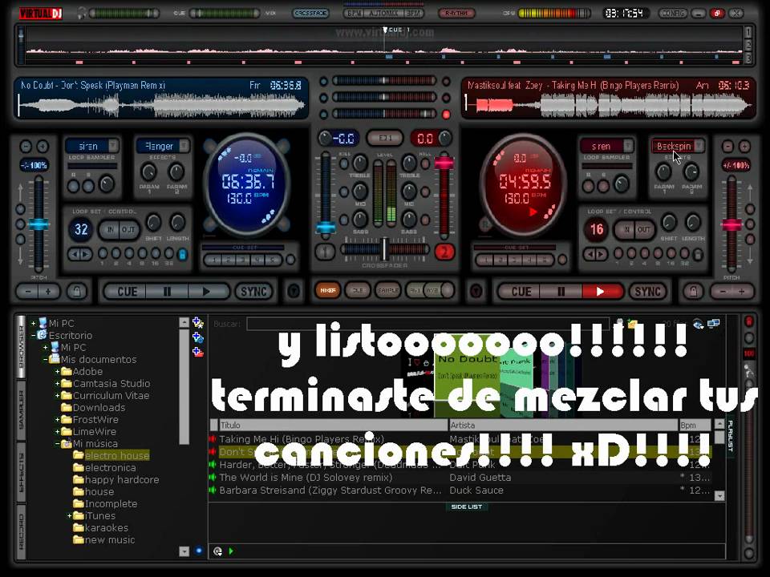The width and height of the screenshot is (770, 577).
Task: Click left deck pitch plus button
Action: [48, 292]
